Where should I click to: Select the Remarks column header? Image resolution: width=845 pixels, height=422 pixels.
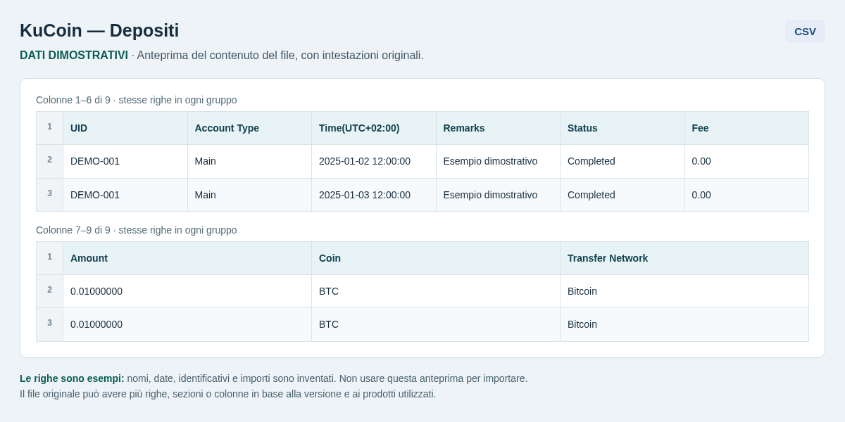click(x=498, y=128)
